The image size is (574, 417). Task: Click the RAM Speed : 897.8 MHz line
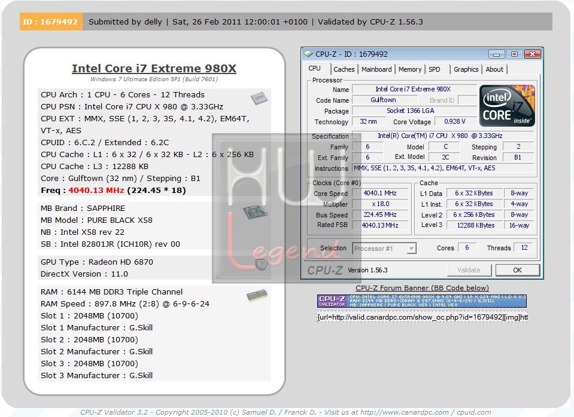coord(125,304)
